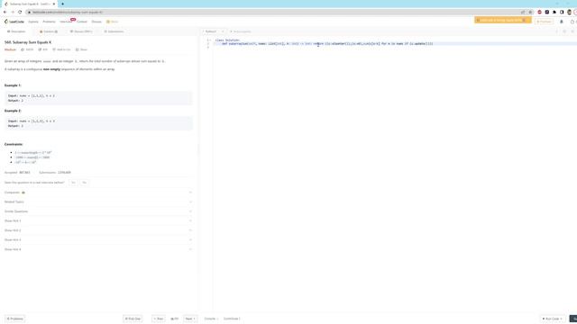Open a new browser tab with the plus icon
Image resolution: width=577 pixels, height=324 pixels.
[x=62, y=4]
